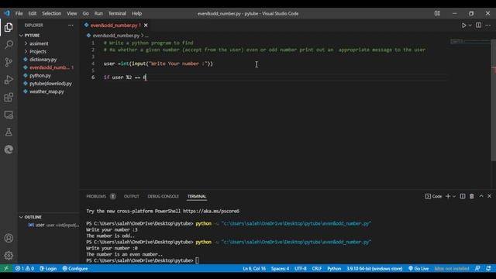This screenshot has height=279, width=496.
Task: Open the Testing flask icon
Action: (9, 133)
